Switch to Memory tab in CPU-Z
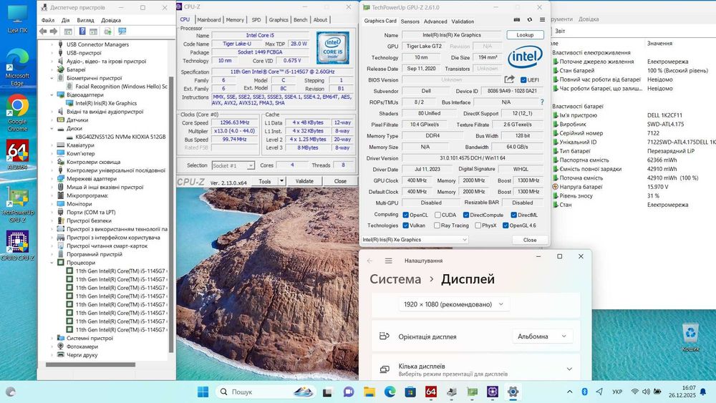This screenshot has width=716, height=403. [x=235, y=19]
